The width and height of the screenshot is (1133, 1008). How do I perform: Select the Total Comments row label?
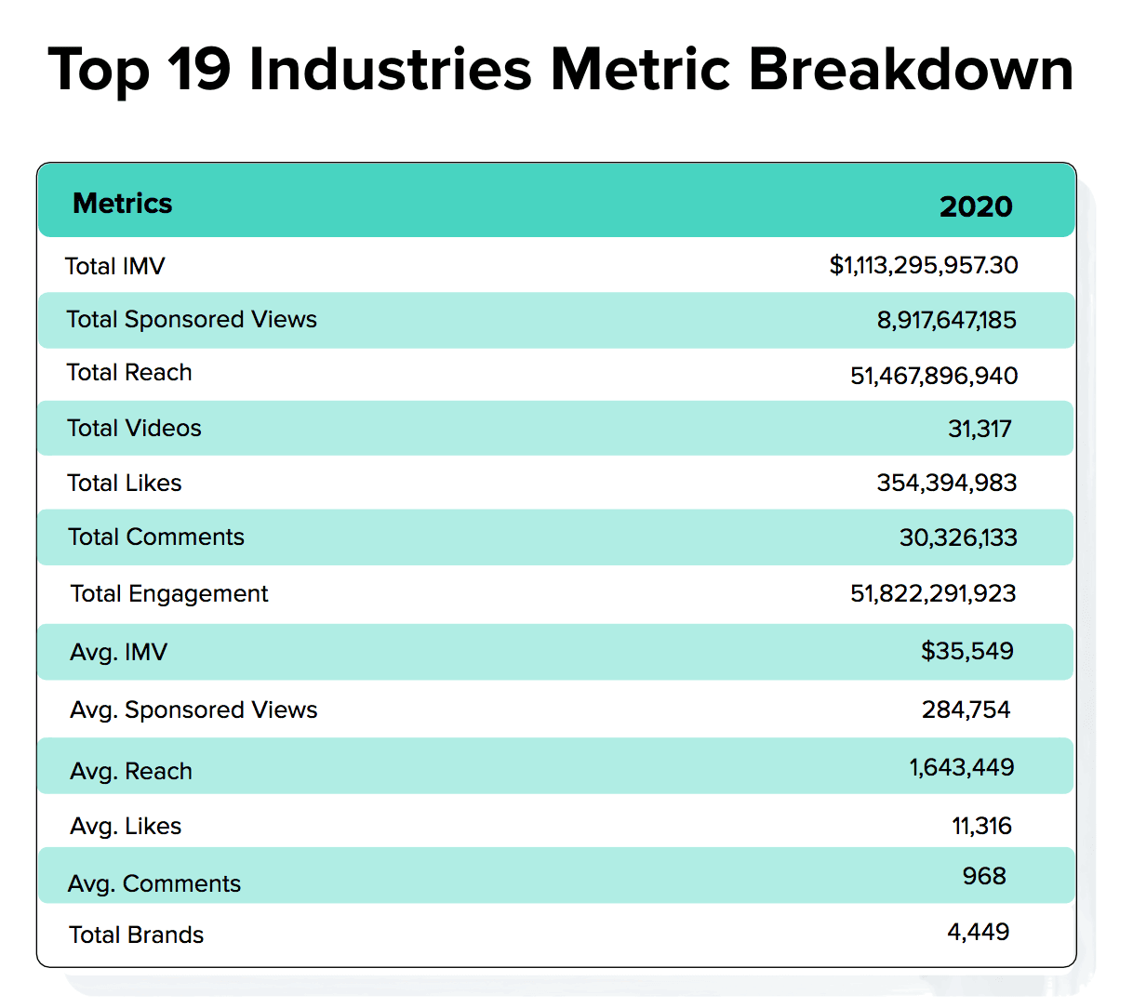(156, 537)
